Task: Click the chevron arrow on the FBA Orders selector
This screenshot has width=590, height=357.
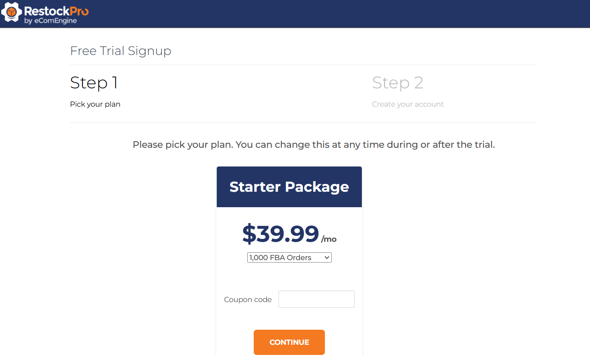Action: [327, 258]
